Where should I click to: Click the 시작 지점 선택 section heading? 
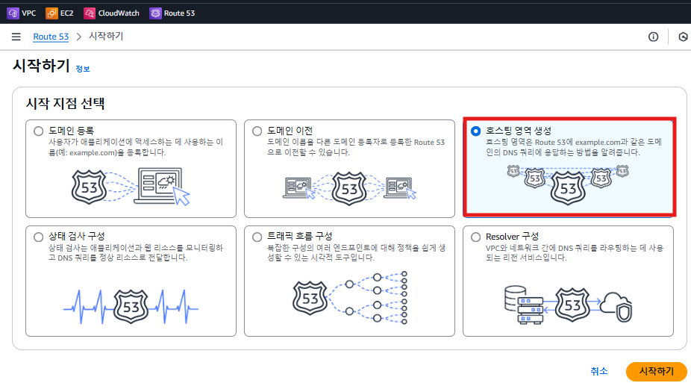[x=65, y=104]
